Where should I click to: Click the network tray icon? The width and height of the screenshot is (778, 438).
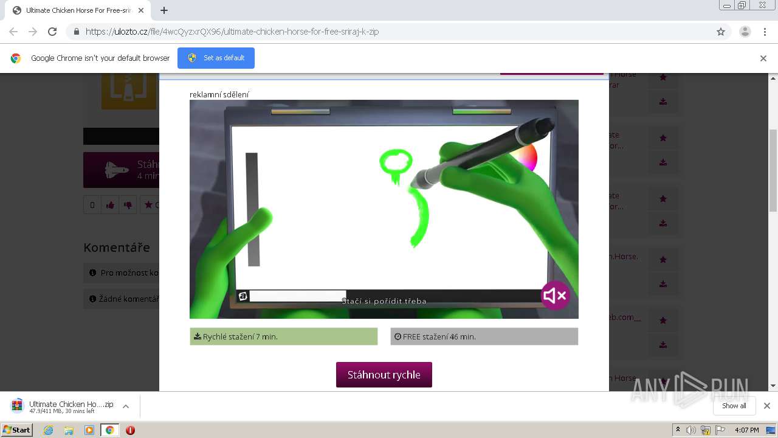click(706, 430)
